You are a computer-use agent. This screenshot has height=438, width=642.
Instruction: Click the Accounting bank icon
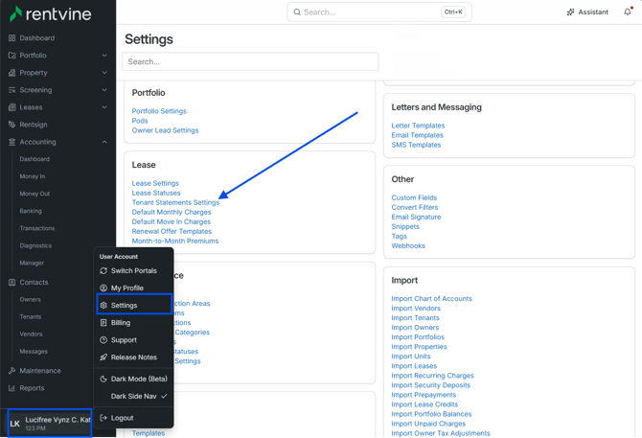[11, 142]
